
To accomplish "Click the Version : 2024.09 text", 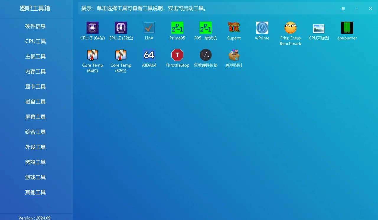I will [35, 218].
